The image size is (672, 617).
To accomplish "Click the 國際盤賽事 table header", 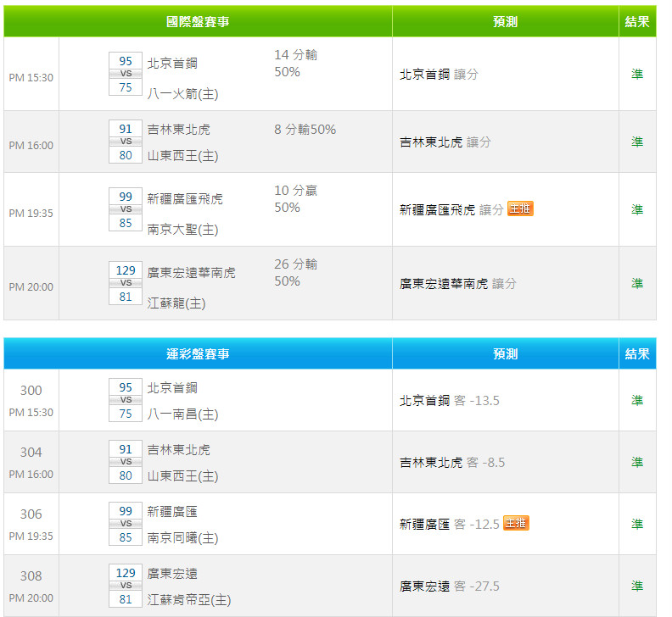I will pos(198,21).
